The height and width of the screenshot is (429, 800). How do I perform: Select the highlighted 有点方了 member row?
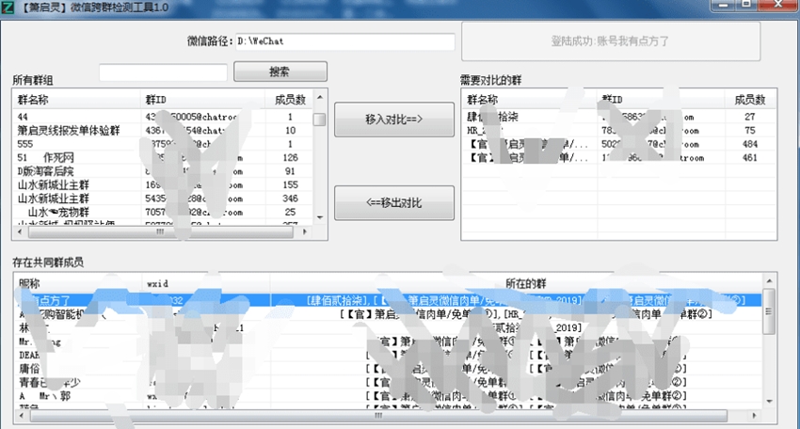[389, 300]
